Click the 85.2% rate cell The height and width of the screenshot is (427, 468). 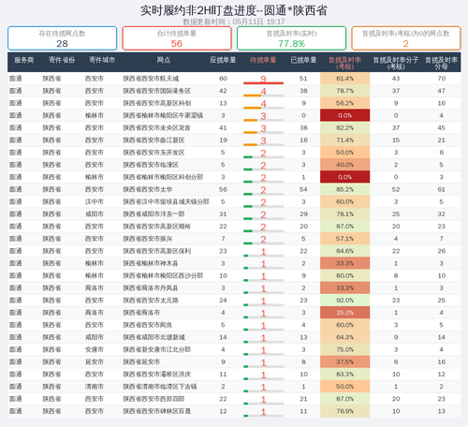(344, 189)
